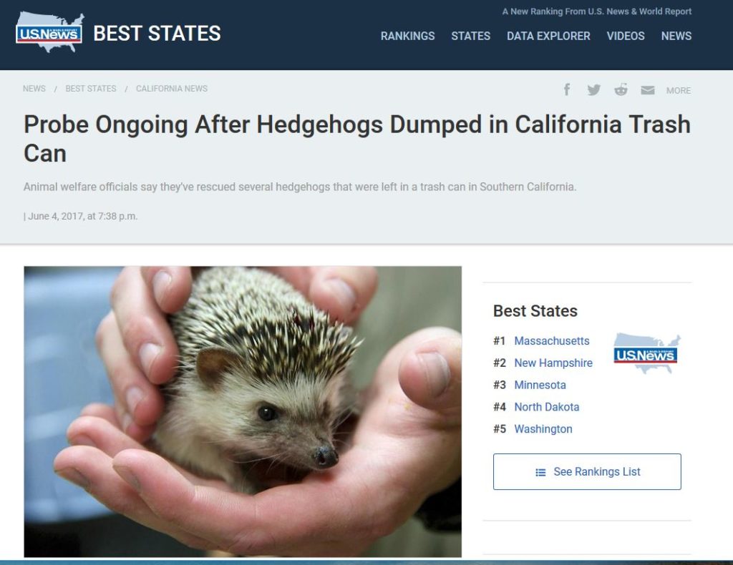Share the article on Facebook

pos(567,89)
